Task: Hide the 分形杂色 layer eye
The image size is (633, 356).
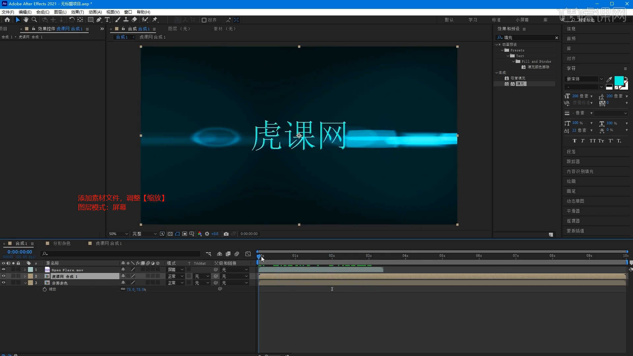Action: [4, 283]
